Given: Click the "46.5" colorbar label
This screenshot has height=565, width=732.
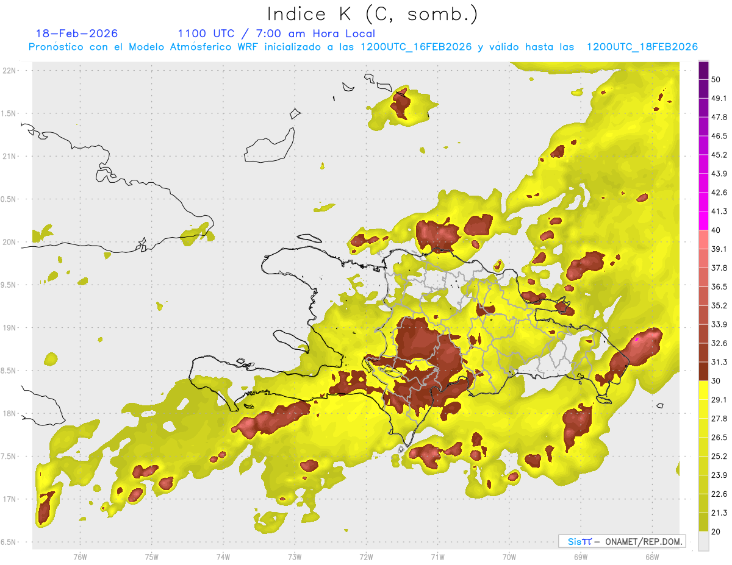Looking at the screenshot, I should coord(720,136).
